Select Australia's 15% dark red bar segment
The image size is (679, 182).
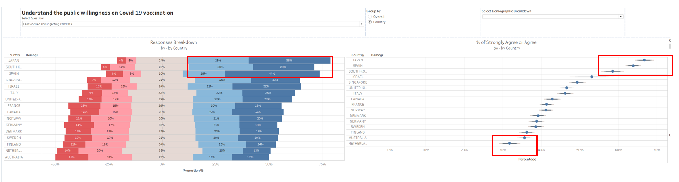click(72, 157)
